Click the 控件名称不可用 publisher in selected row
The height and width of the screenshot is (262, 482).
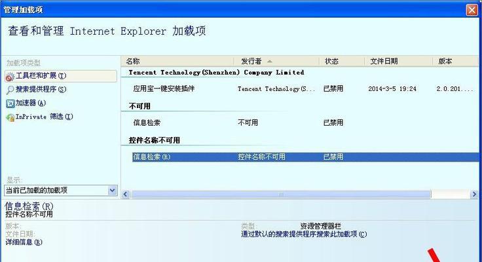261,157
